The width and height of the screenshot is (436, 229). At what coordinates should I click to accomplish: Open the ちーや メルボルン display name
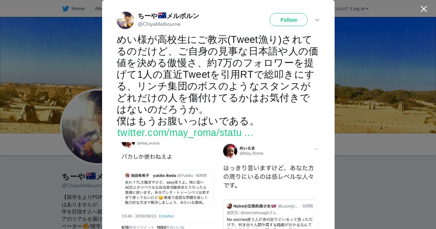pos(168,16)
